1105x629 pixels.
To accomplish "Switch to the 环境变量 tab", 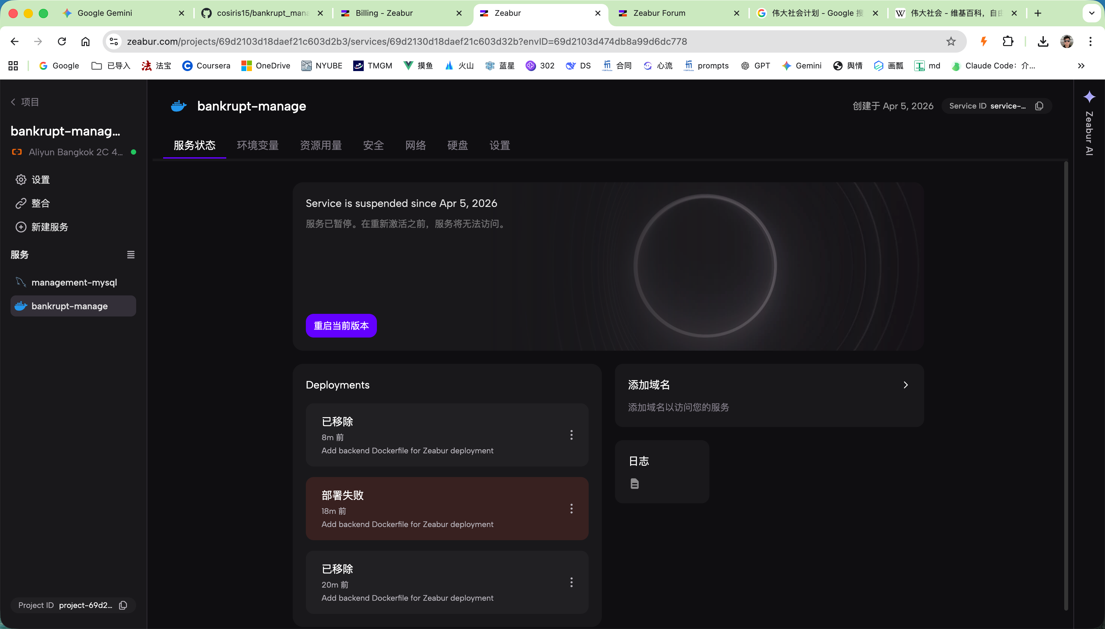I will point(258,145).
